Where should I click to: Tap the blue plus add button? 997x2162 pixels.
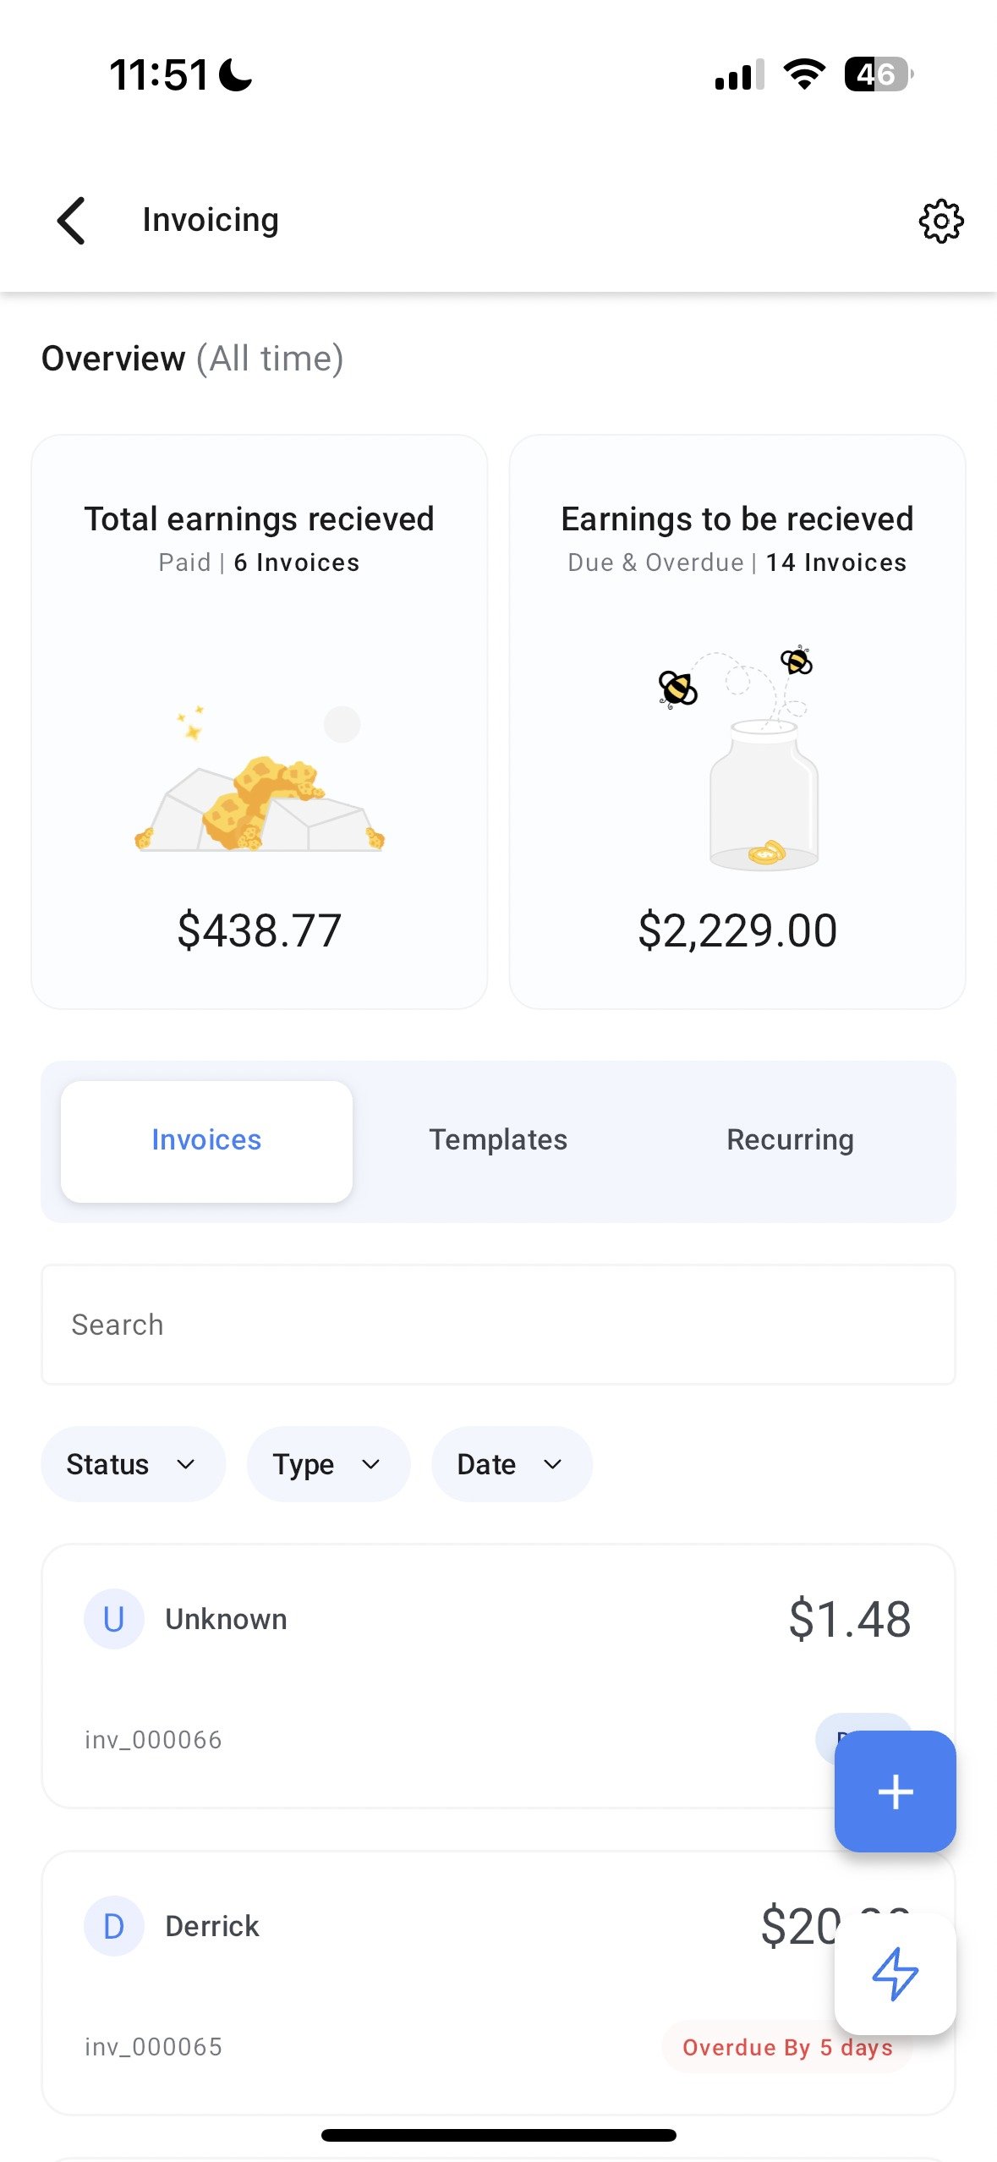pos(895,1792)
